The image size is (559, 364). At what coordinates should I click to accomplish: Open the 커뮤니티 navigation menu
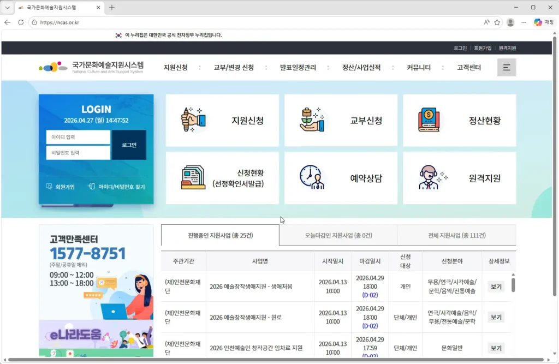point(419,67)
